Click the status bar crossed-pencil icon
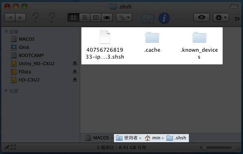 coord(7,147)
